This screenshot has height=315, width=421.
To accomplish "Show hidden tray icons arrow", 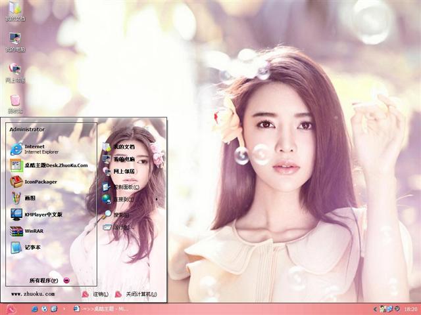I will coord(376,309).
